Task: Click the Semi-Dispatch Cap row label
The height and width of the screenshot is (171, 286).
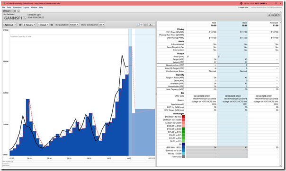Action: click(x=176, y=47)
